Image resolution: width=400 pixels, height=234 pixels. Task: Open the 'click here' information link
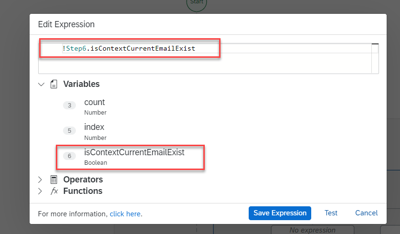click(125, 214)
